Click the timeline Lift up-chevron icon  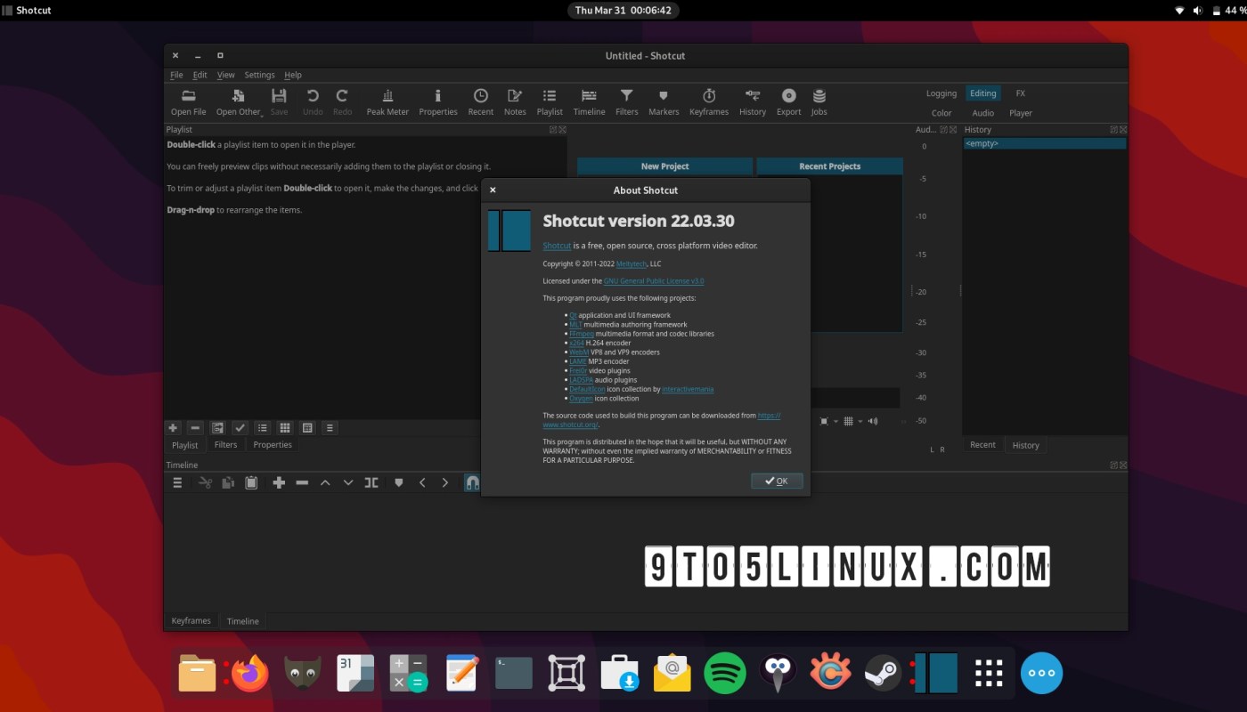(x=325, y=482)
